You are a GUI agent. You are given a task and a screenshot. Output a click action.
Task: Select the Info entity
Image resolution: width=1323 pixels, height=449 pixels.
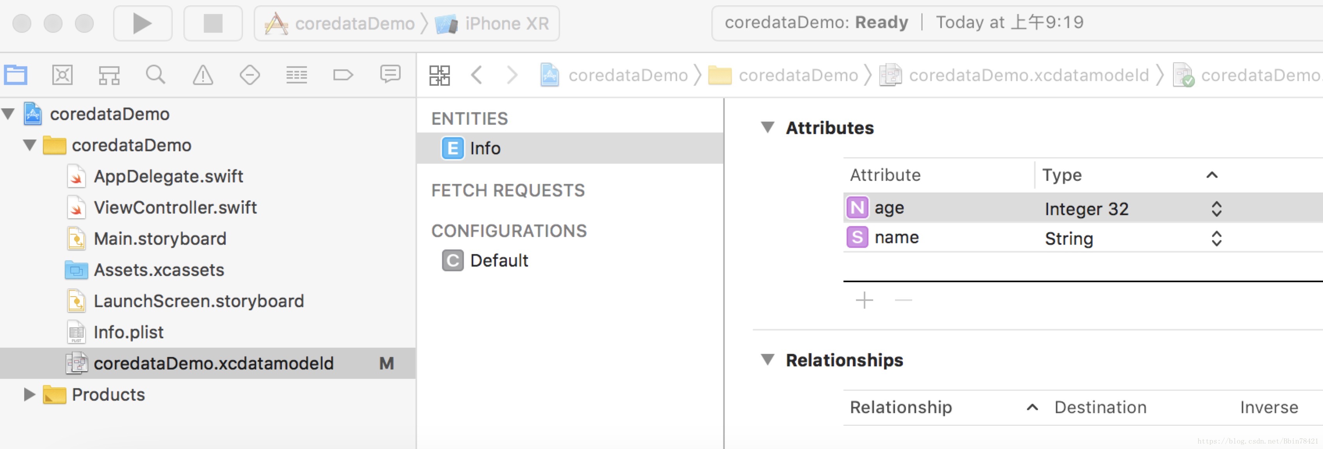point(570,148)
